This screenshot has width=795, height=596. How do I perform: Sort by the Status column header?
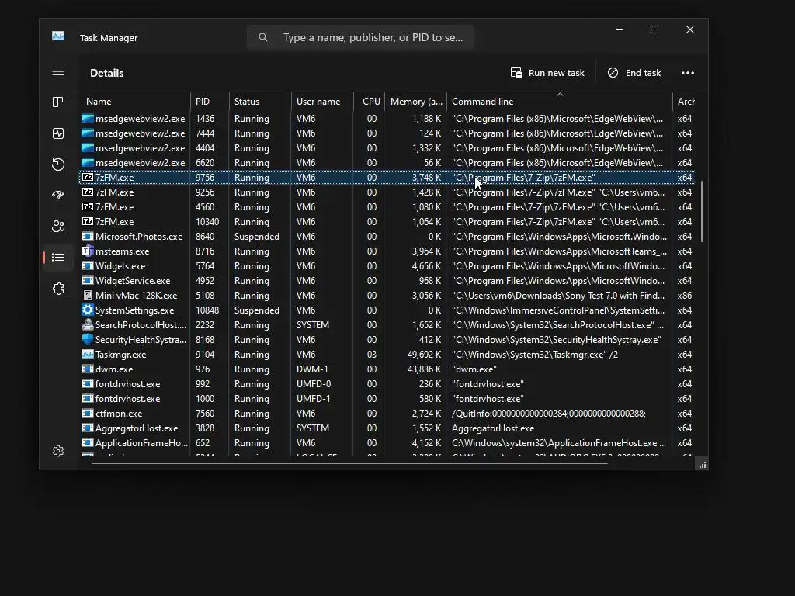click(260, 102)
